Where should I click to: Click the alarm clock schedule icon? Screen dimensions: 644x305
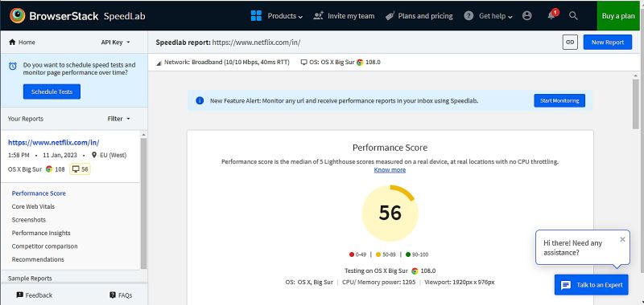click(x=13, y=66)
